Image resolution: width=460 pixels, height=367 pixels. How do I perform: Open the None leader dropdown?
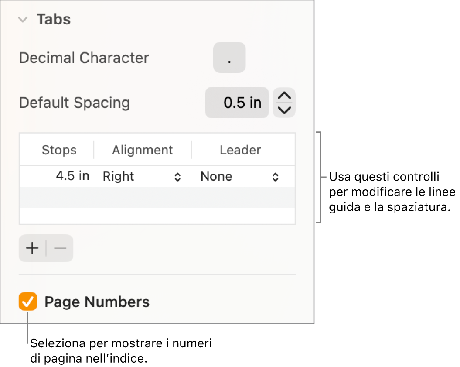coord(240,177)
